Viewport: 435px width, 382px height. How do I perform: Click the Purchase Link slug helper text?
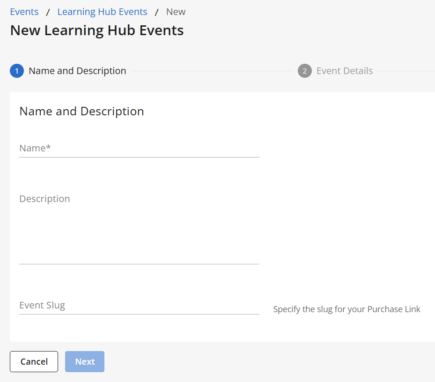point(347,309)
